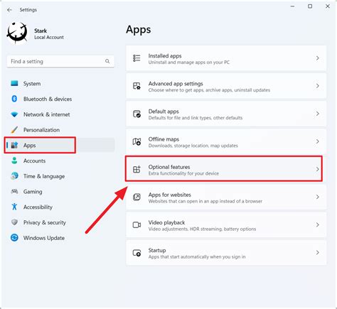Expand the Startup chevron arrow
The width and height of the screenshot is (337, 309).
tap(318, 253)
